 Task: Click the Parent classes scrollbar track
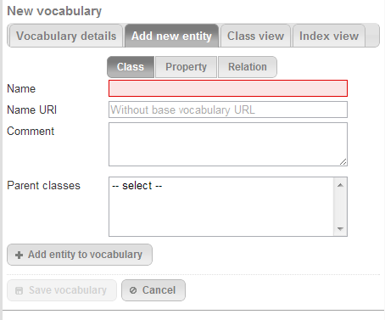tap(340, 207)
